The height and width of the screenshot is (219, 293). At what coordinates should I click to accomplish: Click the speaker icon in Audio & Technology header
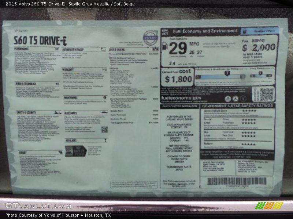(x=57, y=84)
